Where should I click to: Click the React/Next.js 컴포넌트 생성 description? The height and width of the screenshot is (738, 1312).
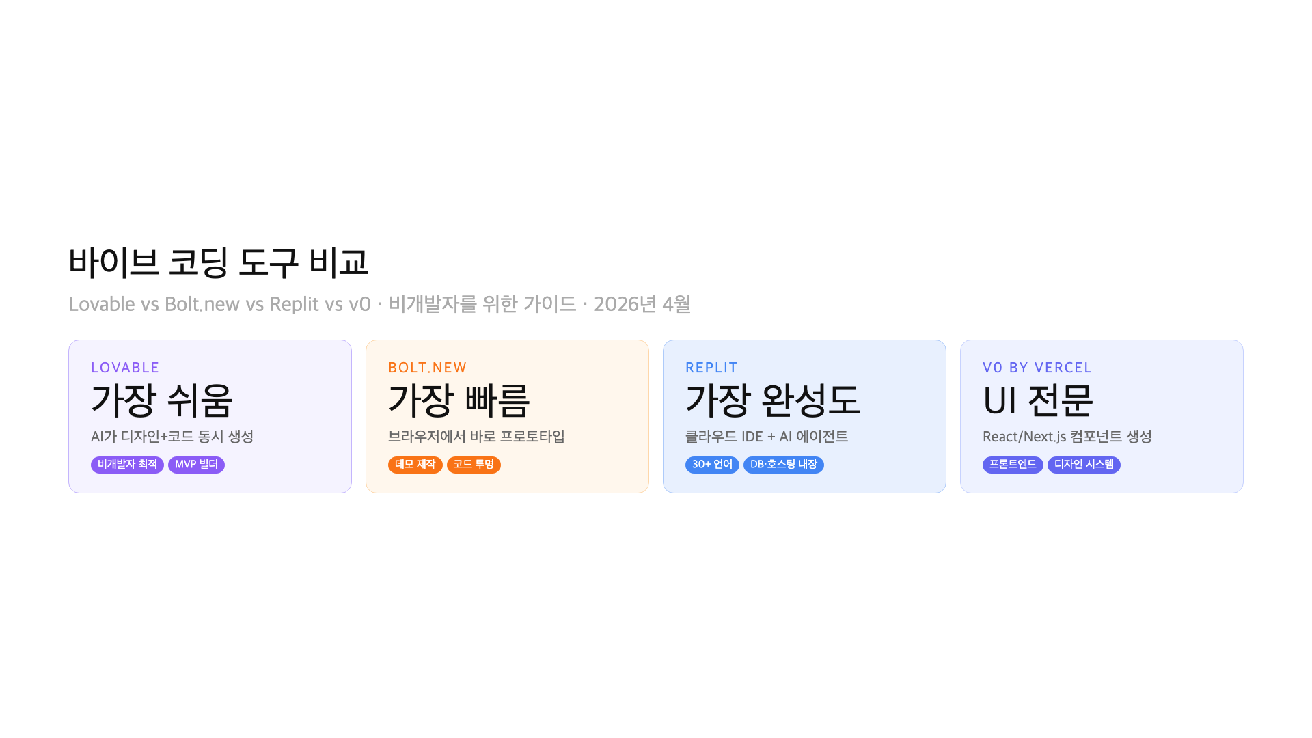(1067, 437)
